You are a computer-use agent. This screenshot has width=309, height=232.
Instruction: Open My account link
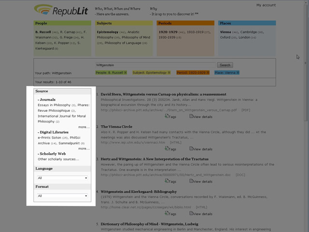[266, 5]
